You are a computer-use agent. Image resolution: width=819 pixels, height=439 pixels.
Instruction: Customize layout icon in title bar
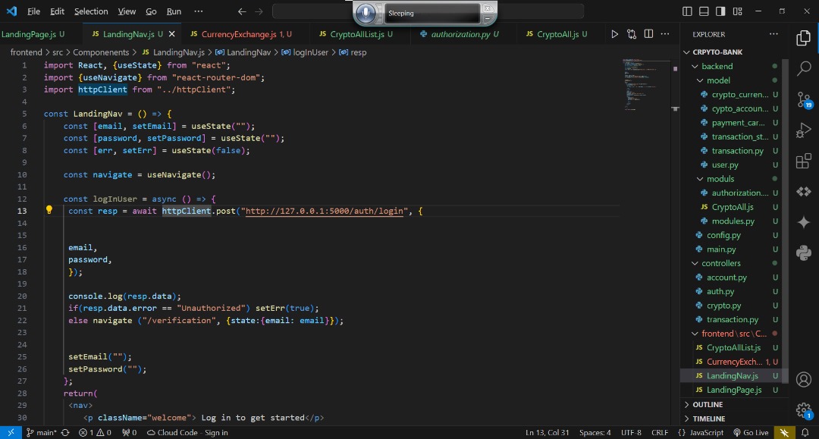coord(737,11)
